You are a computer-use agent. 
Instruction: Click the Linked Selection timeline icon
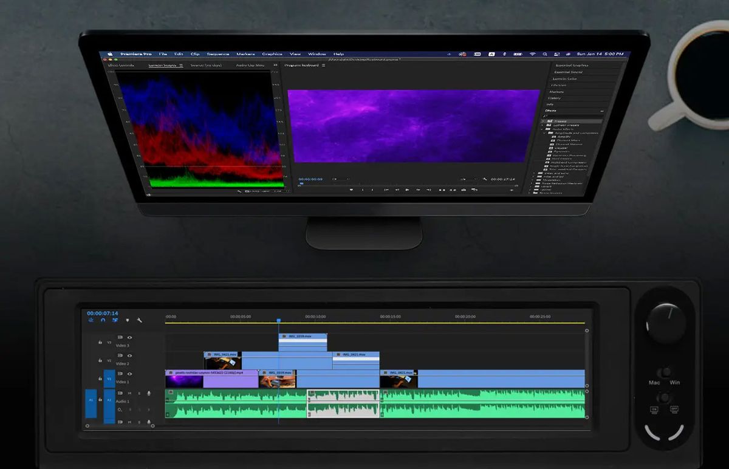click(x=115, y=320)
